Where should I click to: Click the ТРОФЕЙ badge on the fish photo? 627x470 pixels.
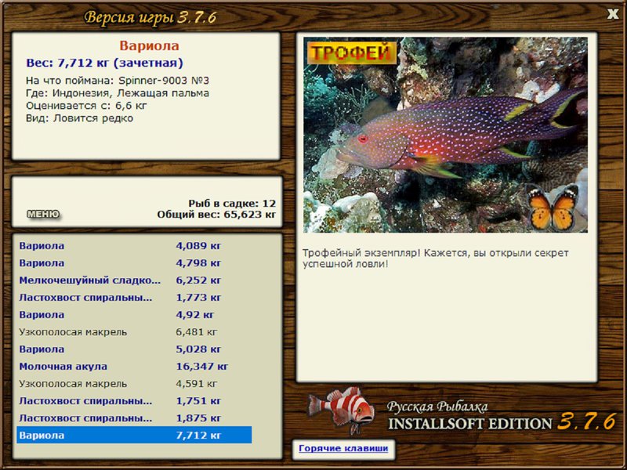(x=351, y=52)
